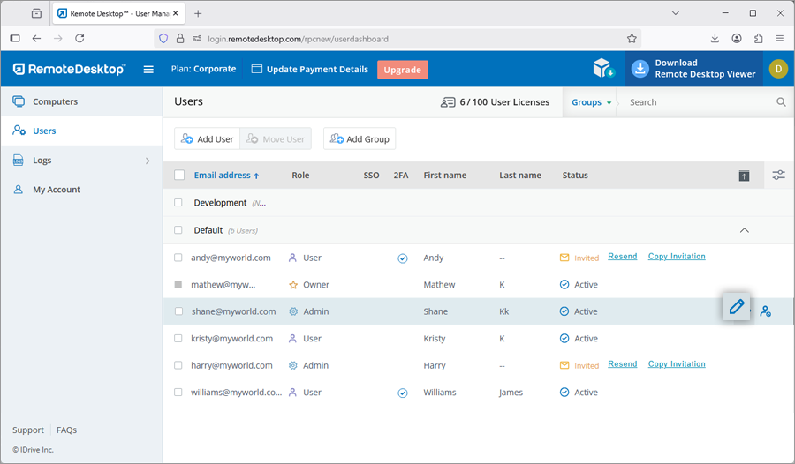The height and width of the screenshot is (464, 795).
Task: Open the profile avatar D icon
Action: coord(777,69)
